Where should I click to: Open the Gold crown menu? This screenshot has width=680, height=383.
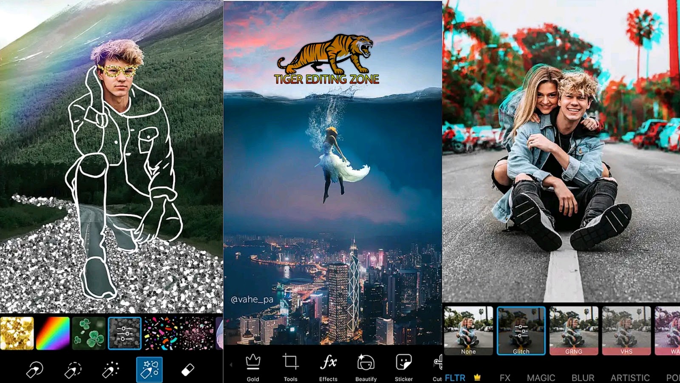tap(253, 368)
